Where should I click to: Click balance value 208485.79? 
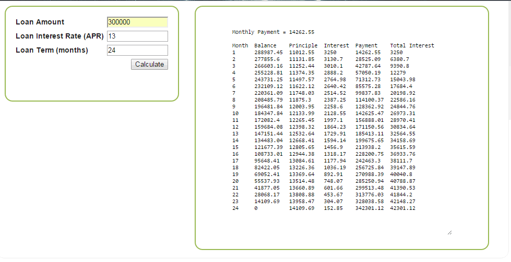pos(268,100)
